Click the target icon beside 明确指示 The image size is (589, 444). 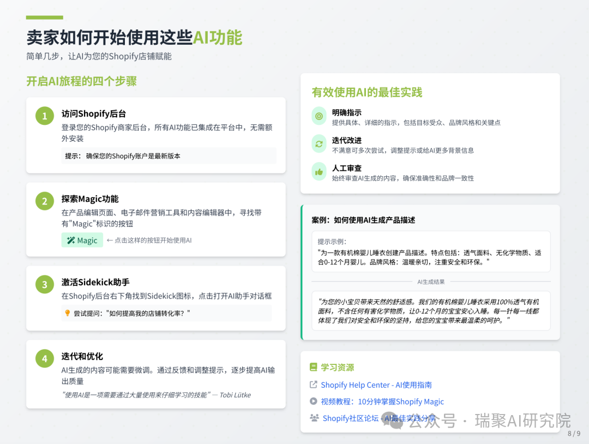coord(319,116)
